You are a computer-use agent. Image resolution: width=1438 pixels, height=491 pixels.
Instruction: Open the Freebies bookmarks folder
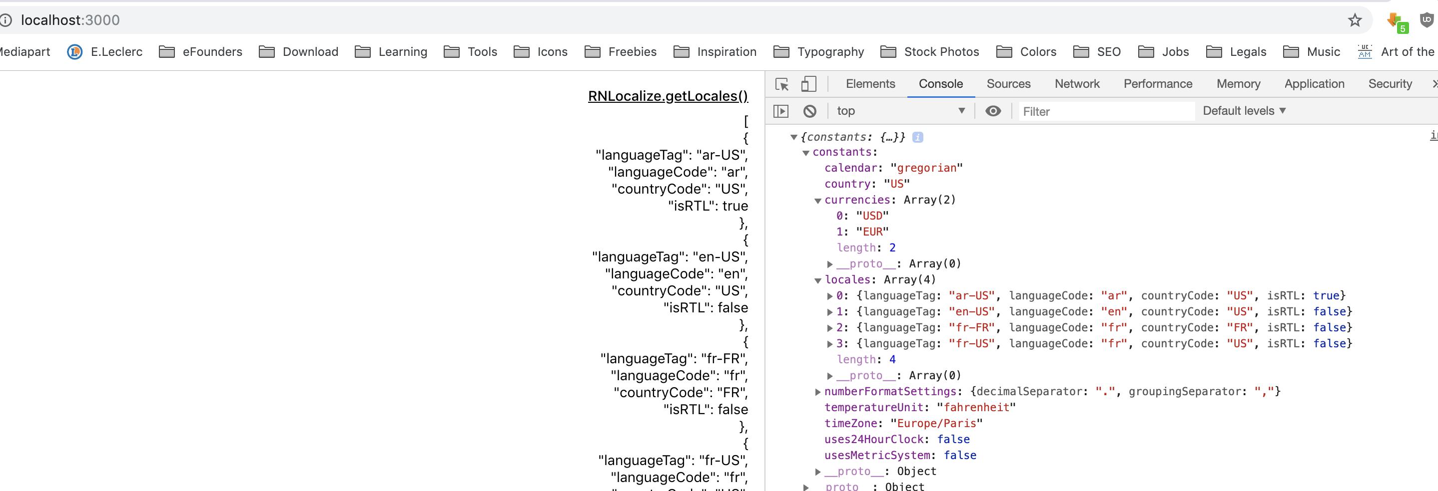pyautogui.click(x=620, y=52)
